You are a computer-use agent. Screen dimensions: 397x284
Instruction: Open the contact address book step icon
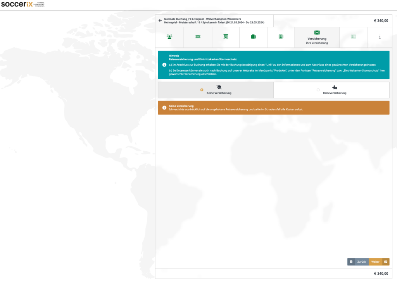[x=281, y=37]
